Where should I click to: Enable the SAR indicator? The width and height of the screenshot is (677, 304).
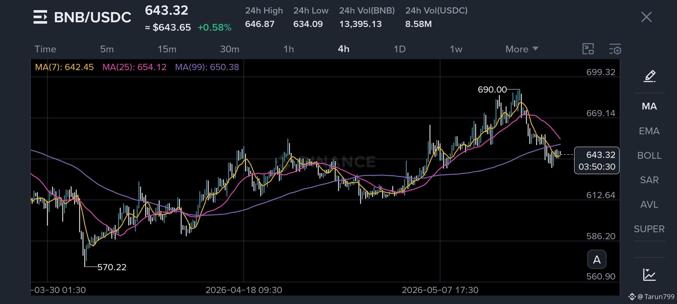pos(649,180)
